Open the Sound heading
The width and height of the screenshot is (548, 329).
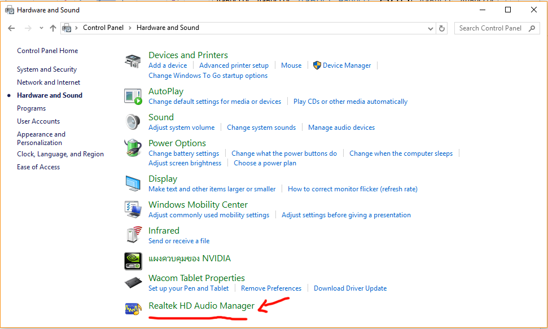coord(161,117)
